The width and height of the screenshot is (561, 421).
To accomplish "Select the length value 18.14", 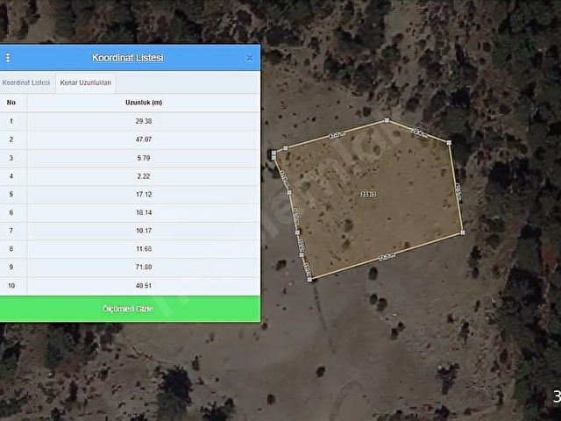I will pos(144,212).
